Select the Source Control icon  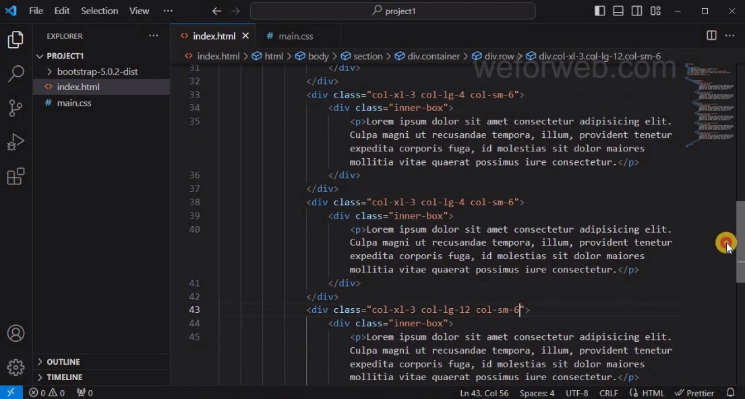click(16, 108)
